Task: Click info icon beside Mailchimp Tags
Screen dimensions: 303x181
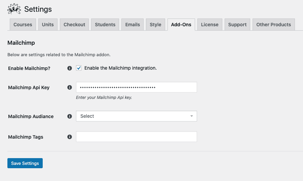Action: [70, 137]
